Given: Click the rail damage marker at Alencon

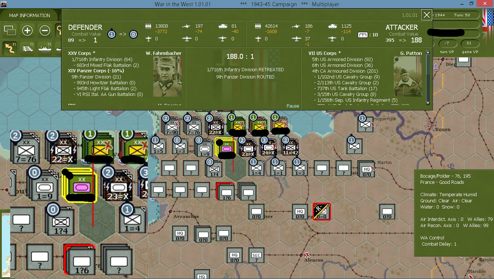Looking at the screenshot, I should pos(308,254).
